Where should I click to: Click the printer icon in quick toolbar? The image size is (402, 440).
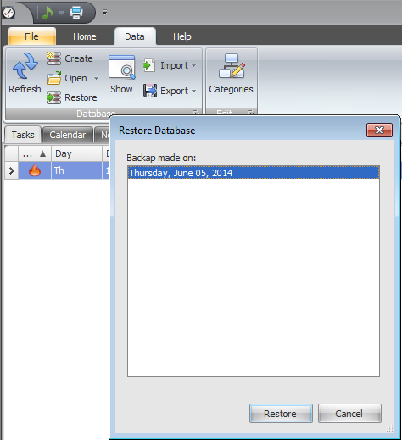[76, 13]
